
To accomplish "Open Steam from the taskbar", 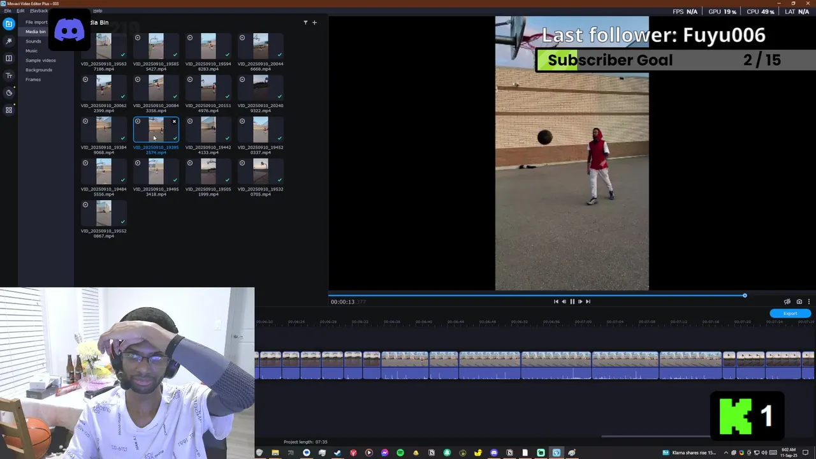I will [x=337, y=453].
